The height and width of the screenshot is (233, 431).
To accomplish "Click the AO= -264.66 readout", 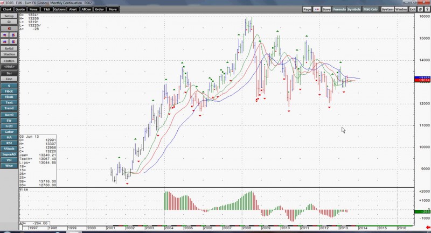I will [x=33, y=223].
